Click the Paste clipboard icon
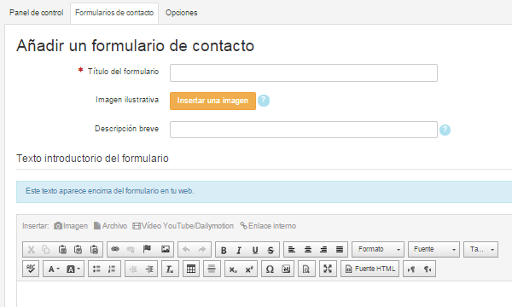The height and width of the screenshot is (307, 512). (62, 250)
